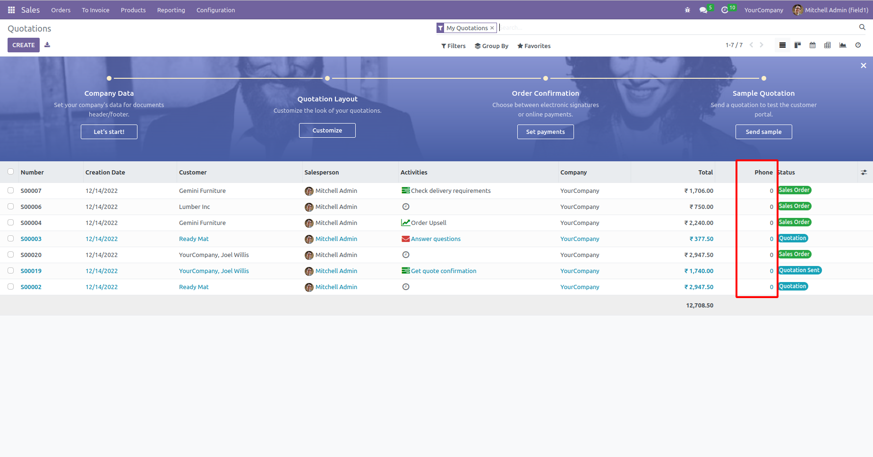
Task: Open optional columns settings icon
Action: coord(864,173)
